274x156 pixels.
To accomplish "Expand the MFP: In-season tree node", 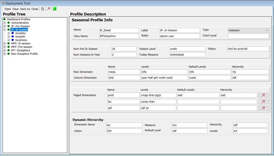I will click(5, 43).
